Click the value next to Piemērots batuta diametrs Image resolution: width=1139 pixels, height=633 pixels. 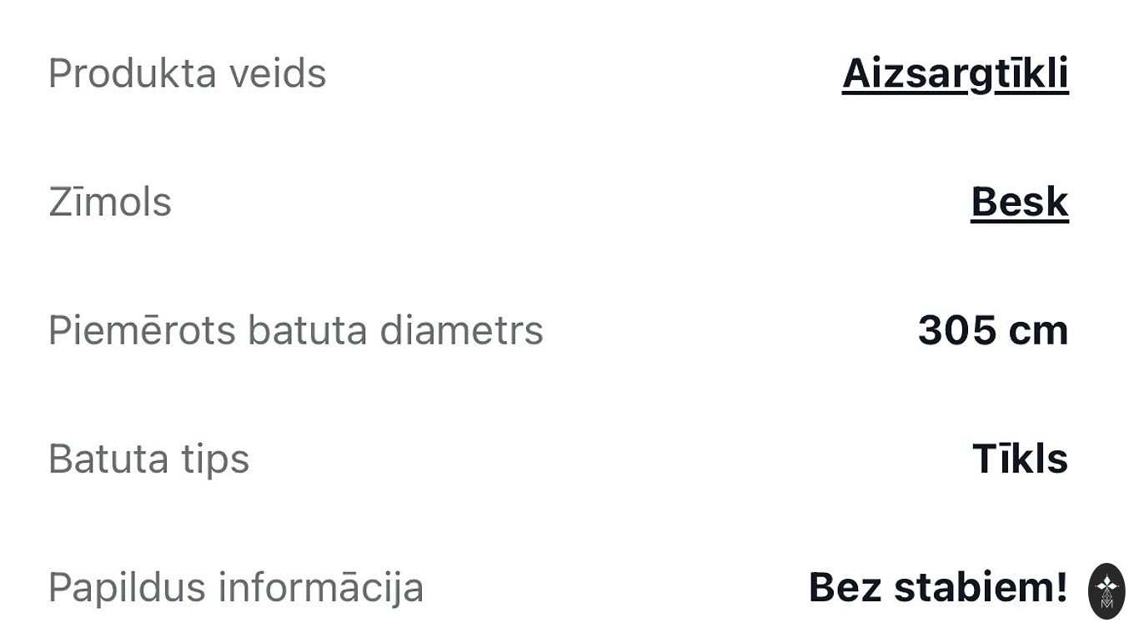pos(992,330)
